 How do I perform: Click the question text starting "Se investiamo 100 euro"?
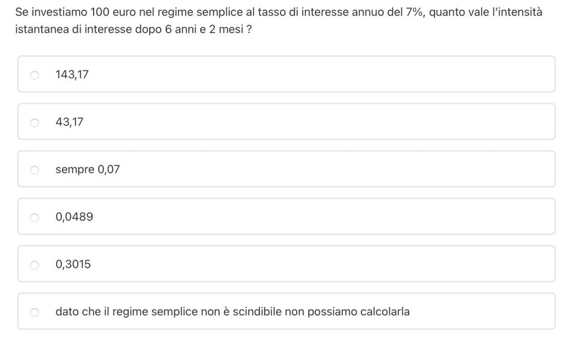[x=278, y=12]
